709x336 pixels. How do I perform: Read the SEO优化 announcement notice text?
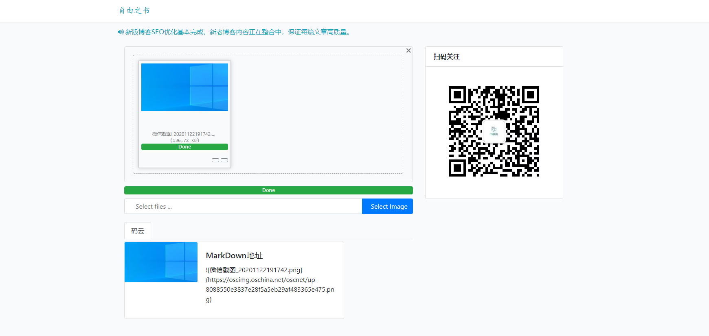pos(239,32)
